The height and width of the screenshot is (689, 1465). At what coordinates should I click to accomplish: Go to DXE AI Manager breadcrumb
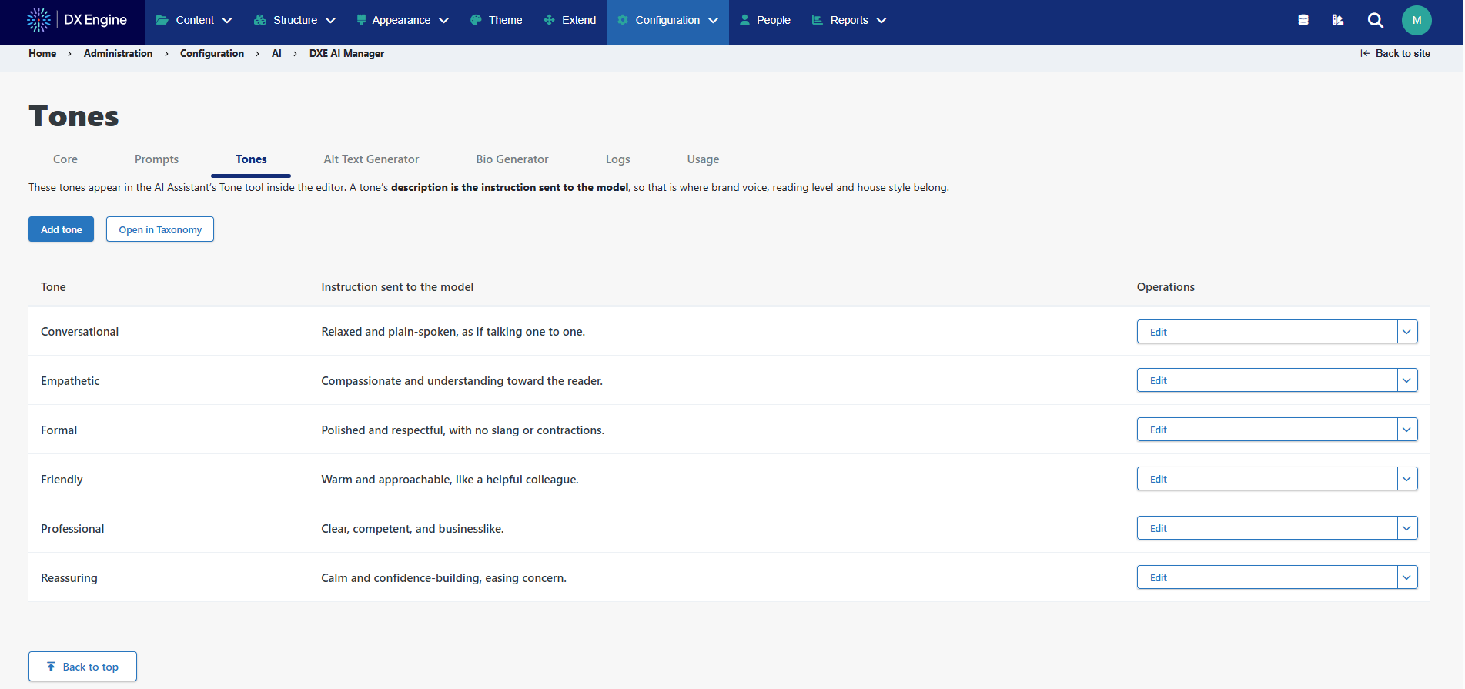point(346,53)
